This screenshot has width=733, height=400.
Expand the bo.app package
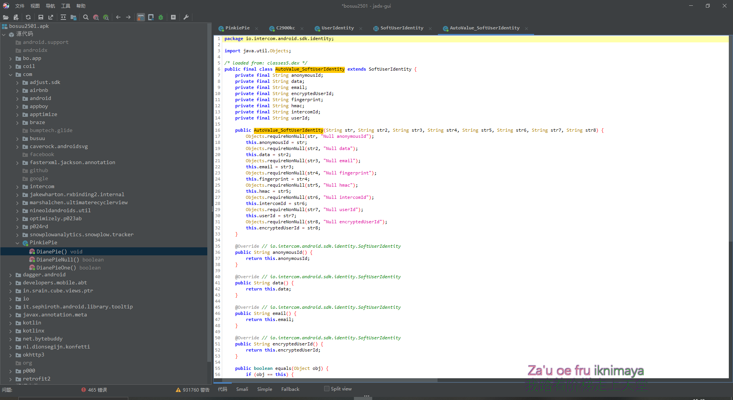[11, 58]
